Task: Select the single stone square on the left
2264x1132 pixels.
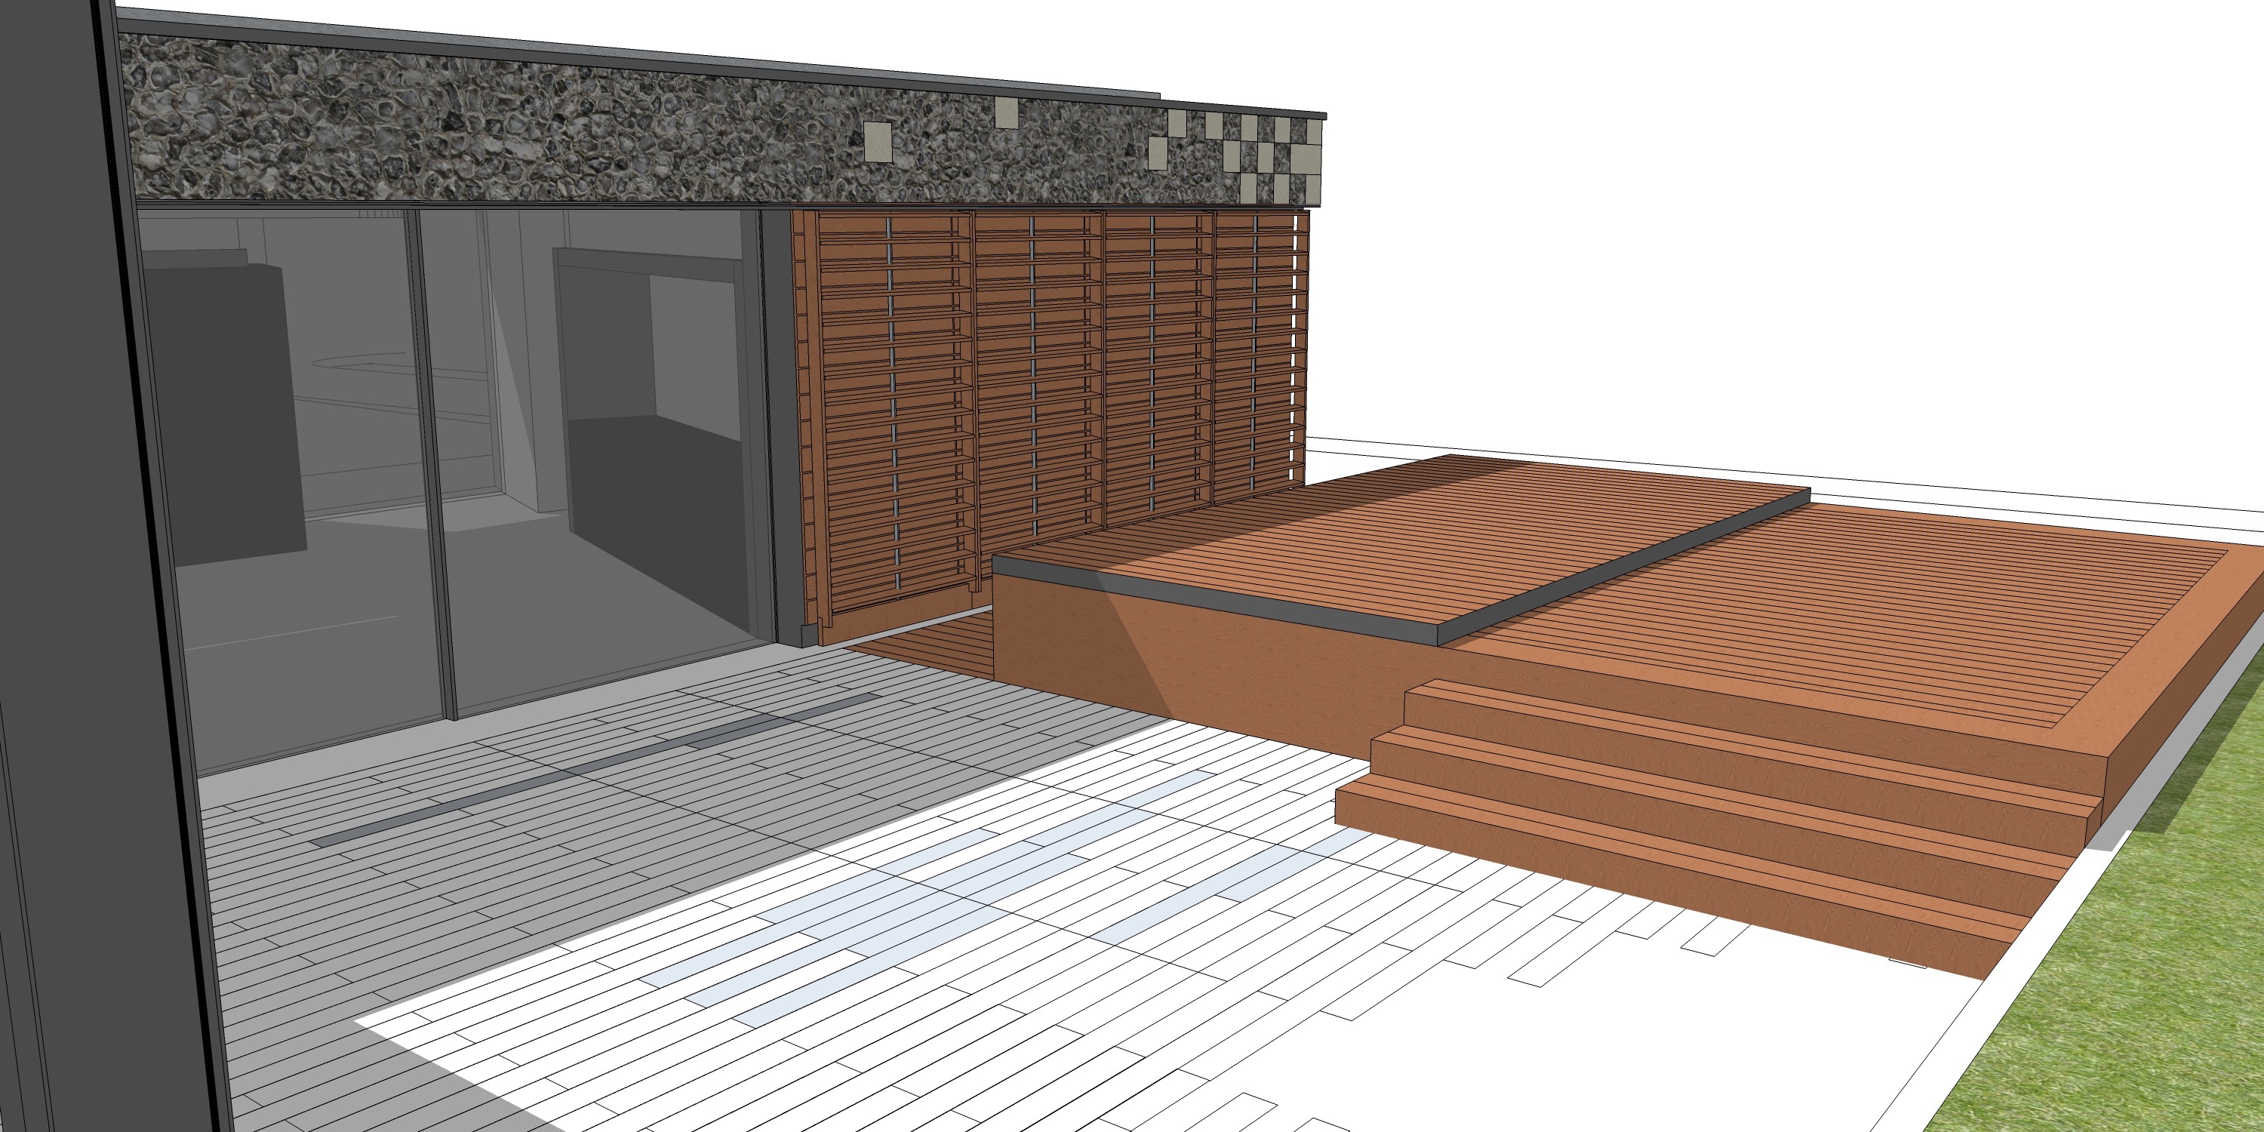Action: pyautogui.click(x=878, y=143)
